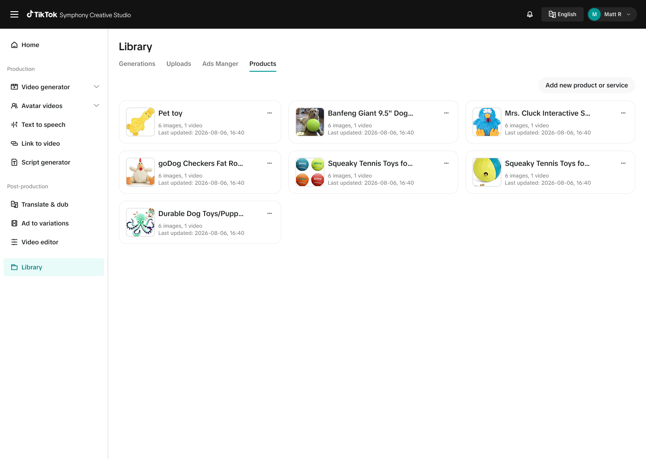Click the Home icon in sidebar
646x459 pixels.
tap(14, 45)
